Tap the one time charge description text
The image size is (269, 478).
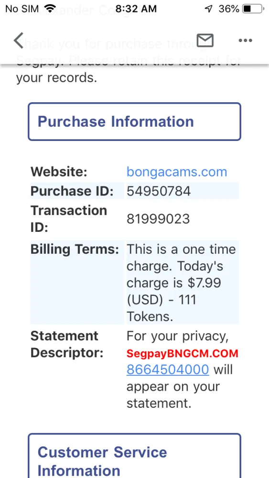click(181, 283)
